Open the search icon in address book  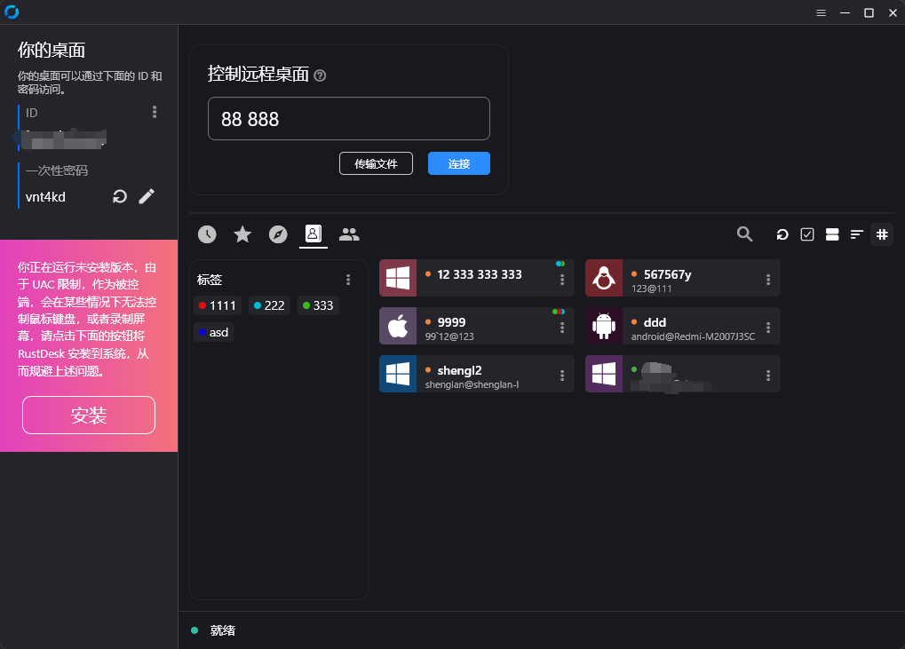[745, 234]
